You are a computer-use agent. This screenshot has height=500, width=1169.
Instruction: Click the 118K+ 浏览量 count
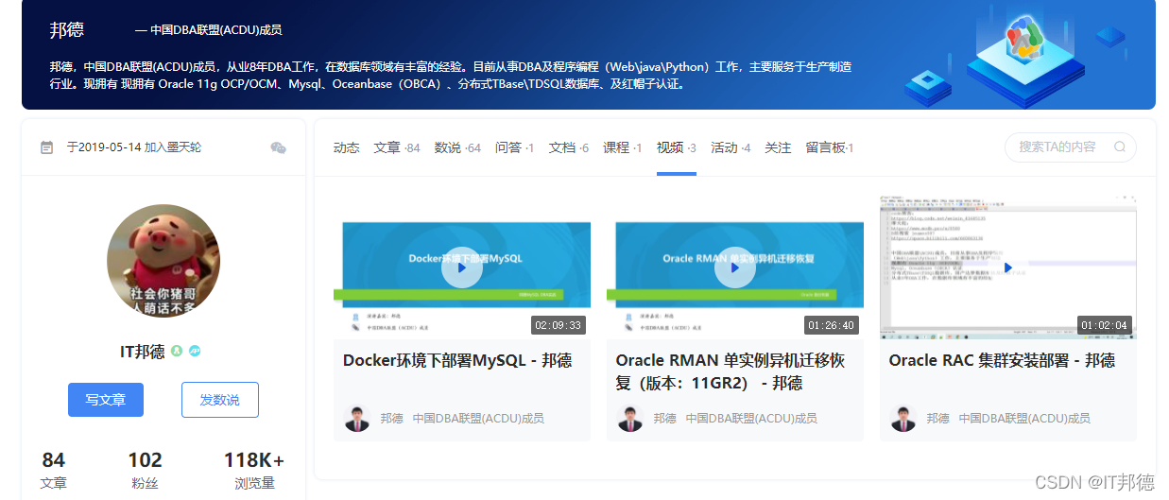click(254, 470)
